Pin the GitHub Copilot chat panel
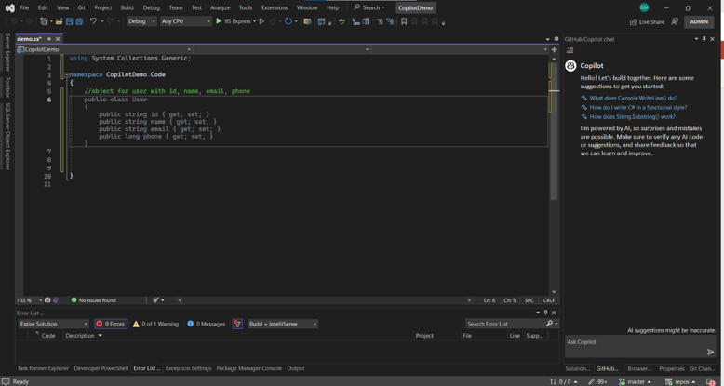The height and width of the screenshot is (386, 724). point(704,39)
